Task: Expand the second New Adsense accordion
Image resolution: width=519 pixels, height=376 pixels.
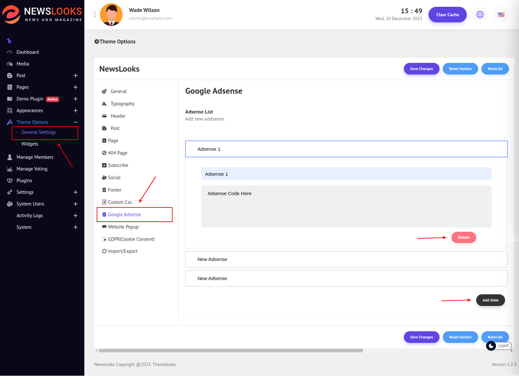Action: click(346, 278)
